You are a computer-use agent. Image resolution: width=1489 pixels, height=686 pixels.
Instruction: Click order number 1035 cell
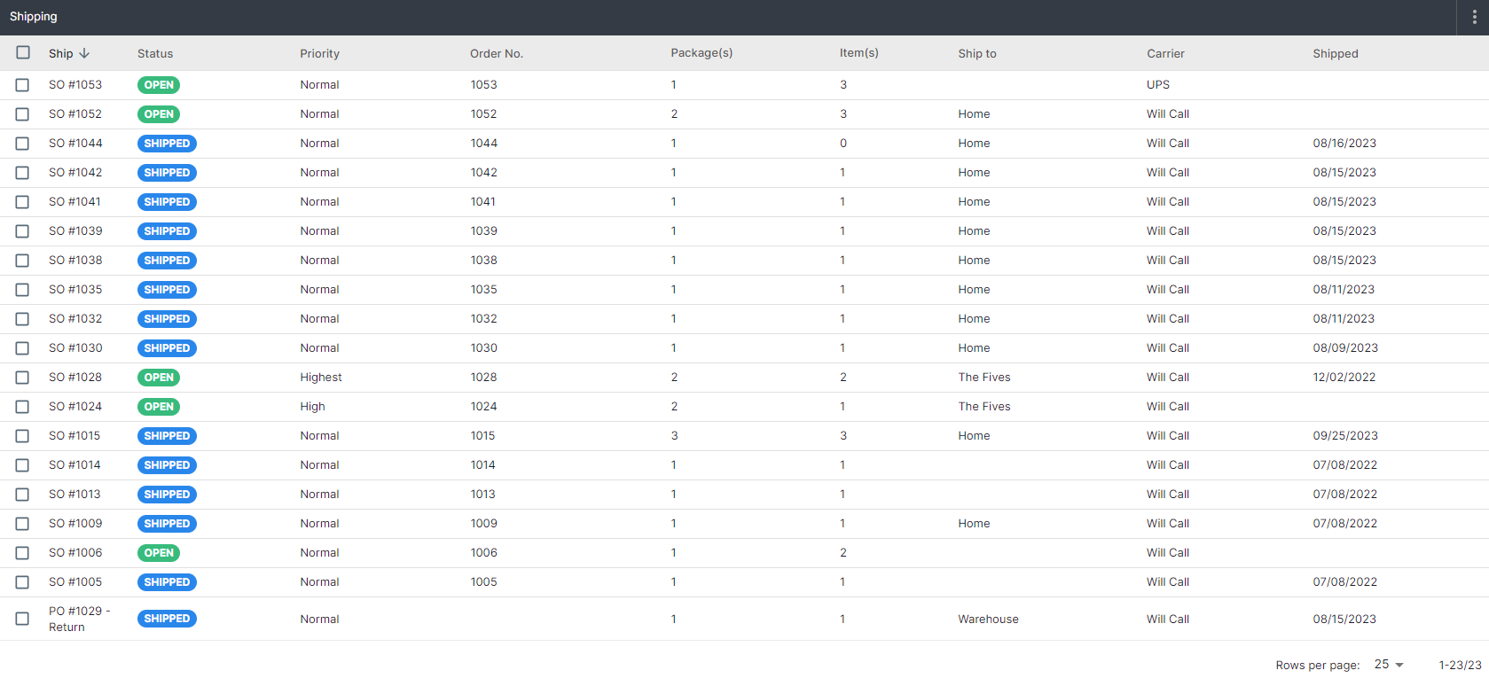(483, 290)
